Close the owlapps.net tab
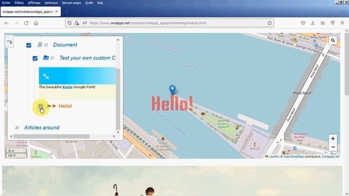Image resolution: width=349 pixels, height=196 pixels. tap(57, 11)
